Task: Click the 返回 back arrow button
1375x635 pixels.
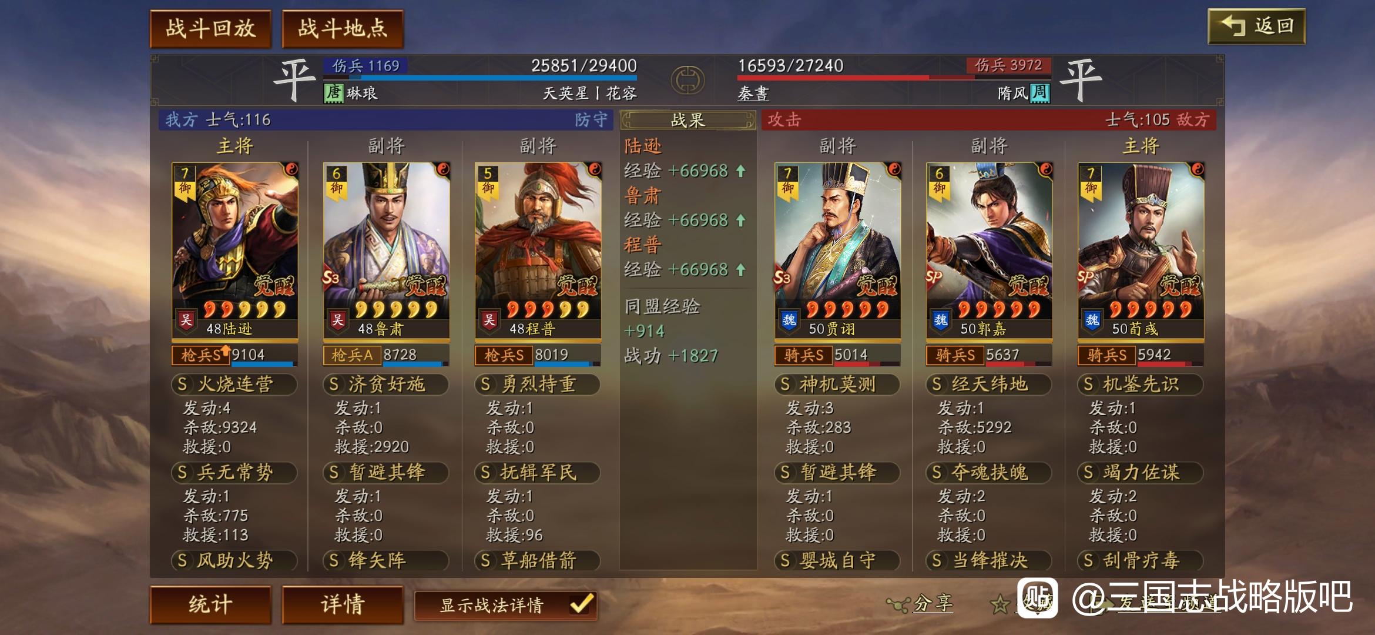Action: (x=1256, y=26)
